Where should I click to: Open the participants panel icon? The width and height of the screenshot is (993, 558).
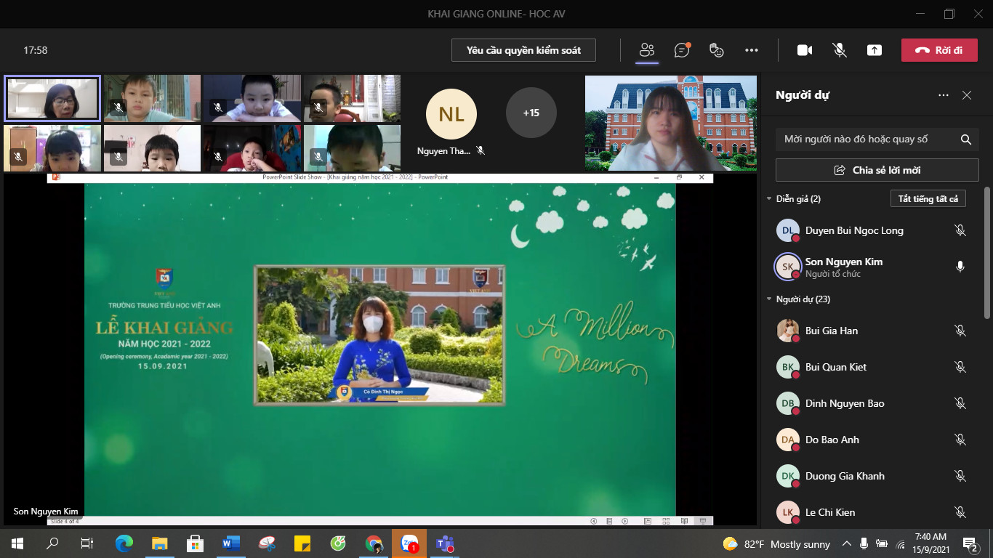pos(647,50)
